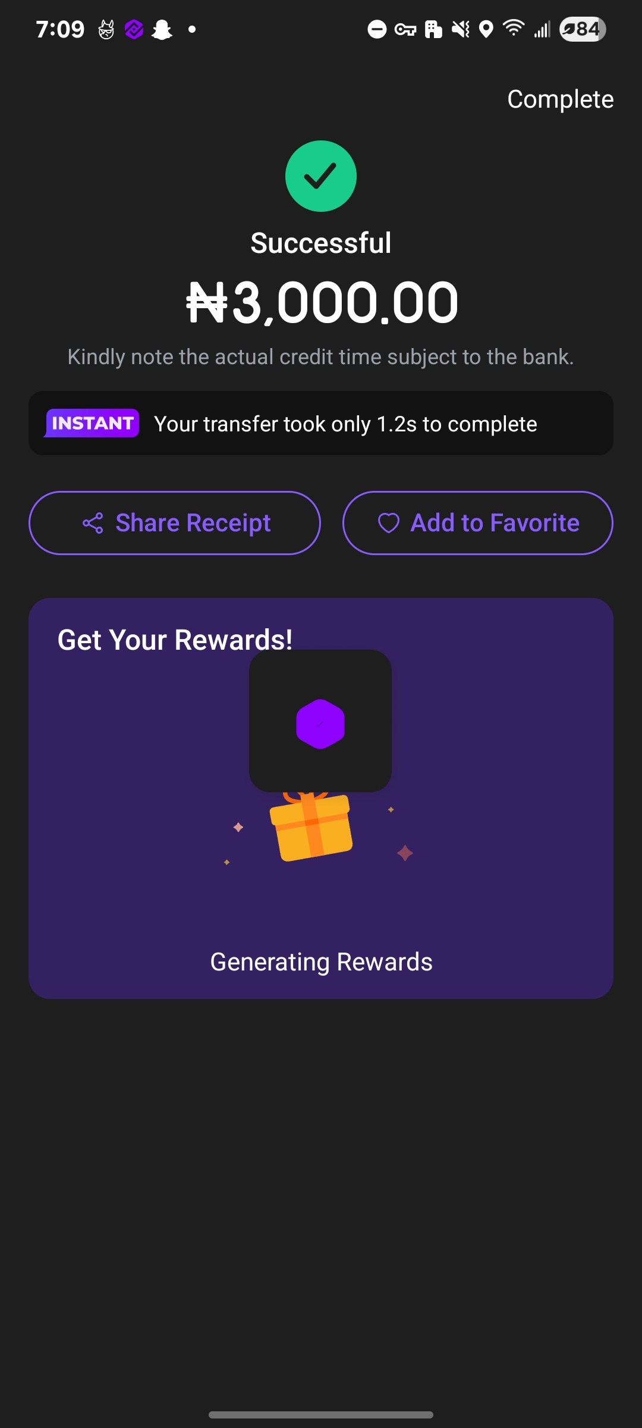Tap the Get Your Rewards! heading
This screenshot has height=1428, width=642.
point(175,640)
